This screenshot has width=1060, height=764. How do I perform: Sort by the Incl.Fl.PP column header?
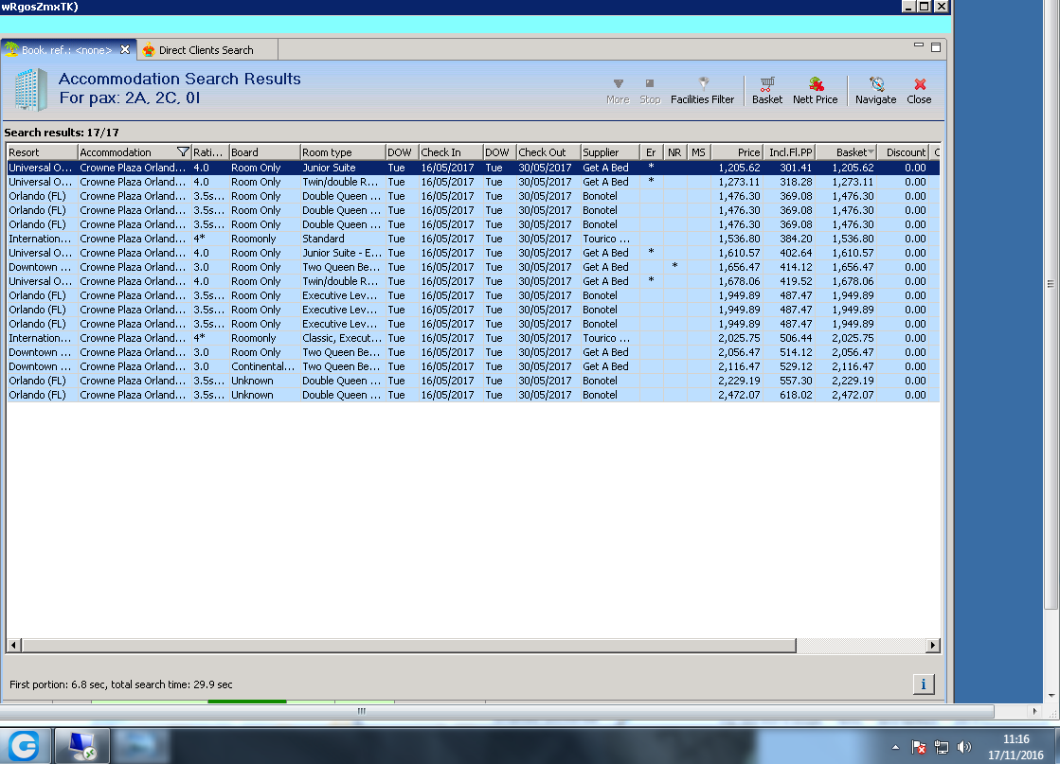click(790, 152)
